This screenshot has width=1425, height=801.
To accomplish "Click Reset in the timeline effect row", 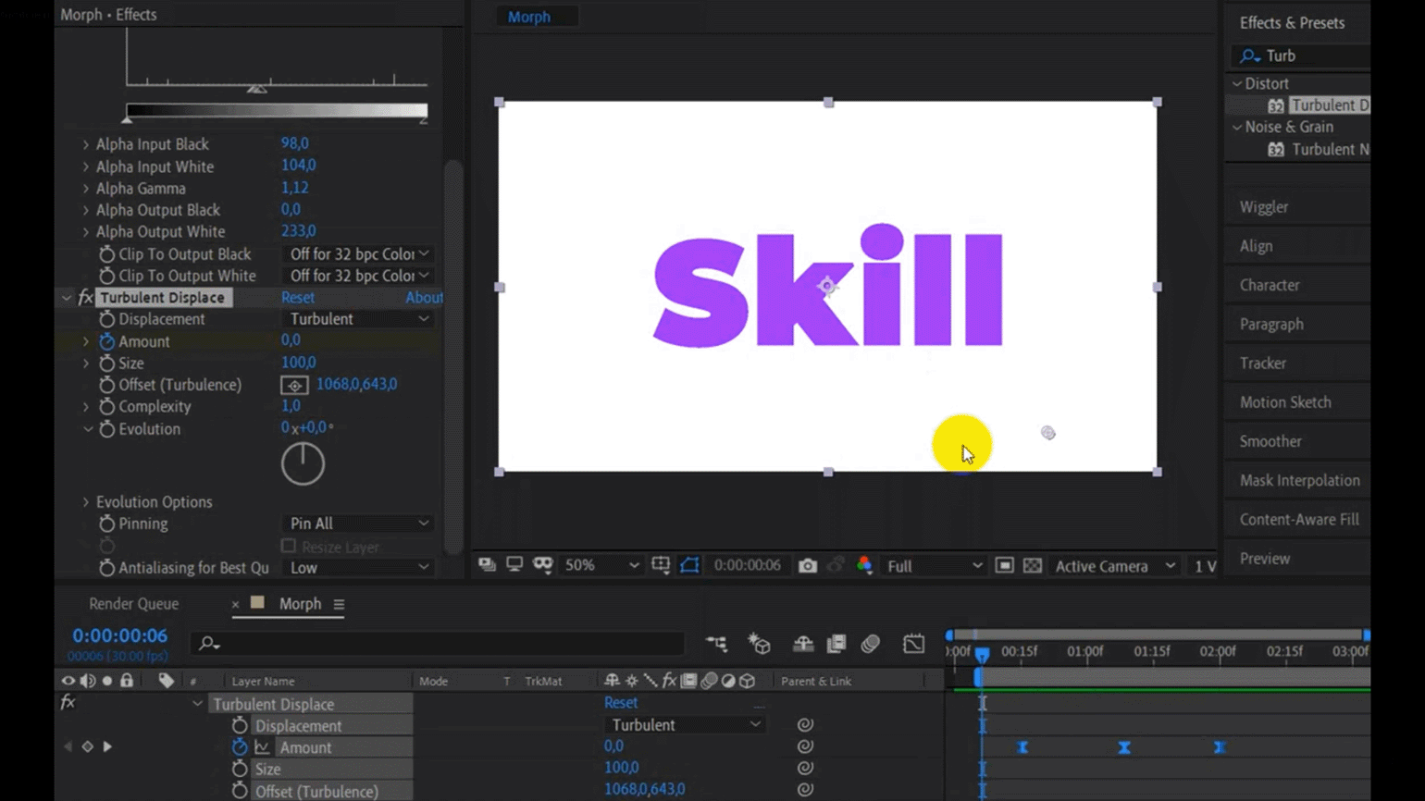I will click(x=621, y=703).
